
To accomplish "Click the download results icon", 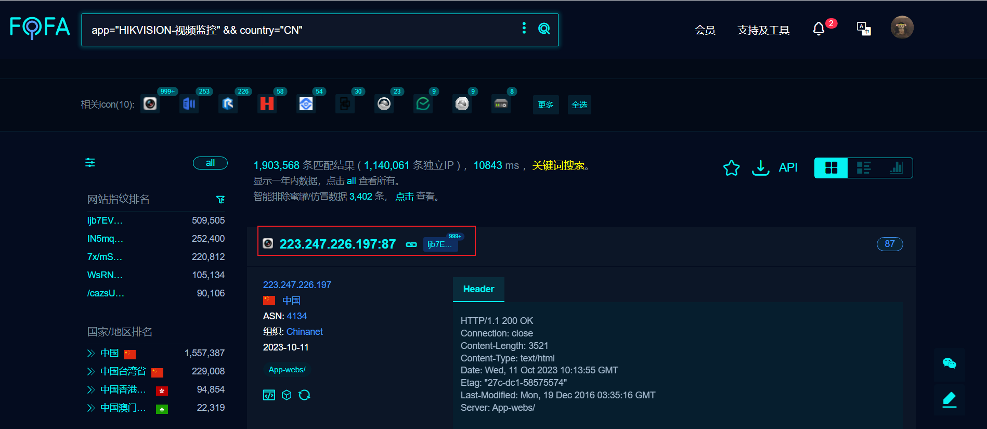I will pyautogui.click(x=760, y=167).
